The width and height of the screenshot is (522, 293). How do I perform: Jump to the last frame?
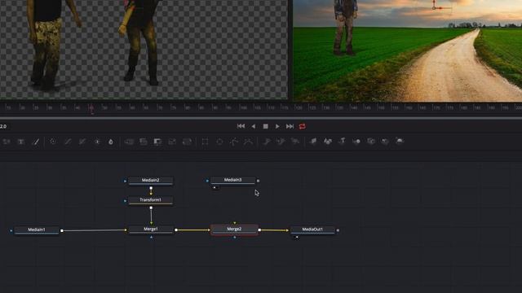290,126
